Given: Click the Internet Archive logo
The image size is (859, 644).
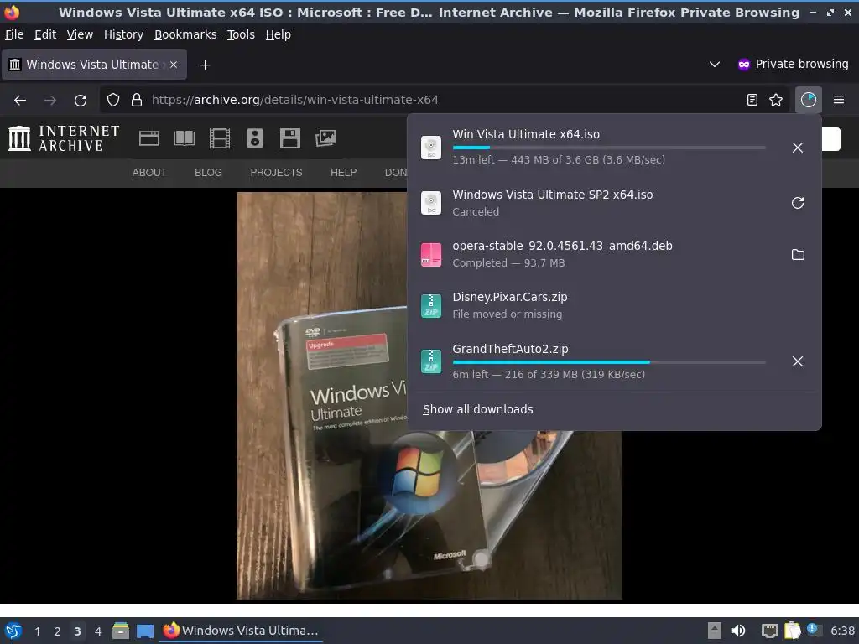Looking at the screenshot, I should 64,138.
